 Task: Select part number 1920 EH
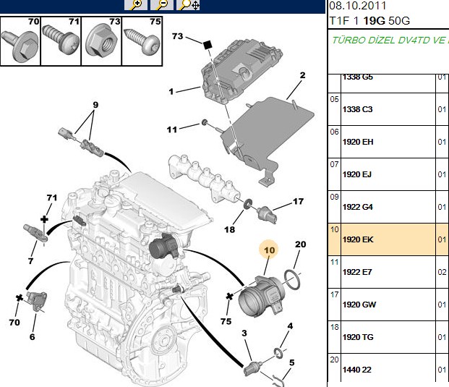click(x=358, y=142)
